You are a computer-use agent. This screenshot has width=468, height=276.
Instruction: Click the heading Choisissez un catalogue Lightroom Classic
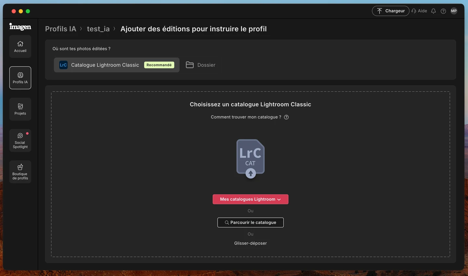tap(251, 104)
